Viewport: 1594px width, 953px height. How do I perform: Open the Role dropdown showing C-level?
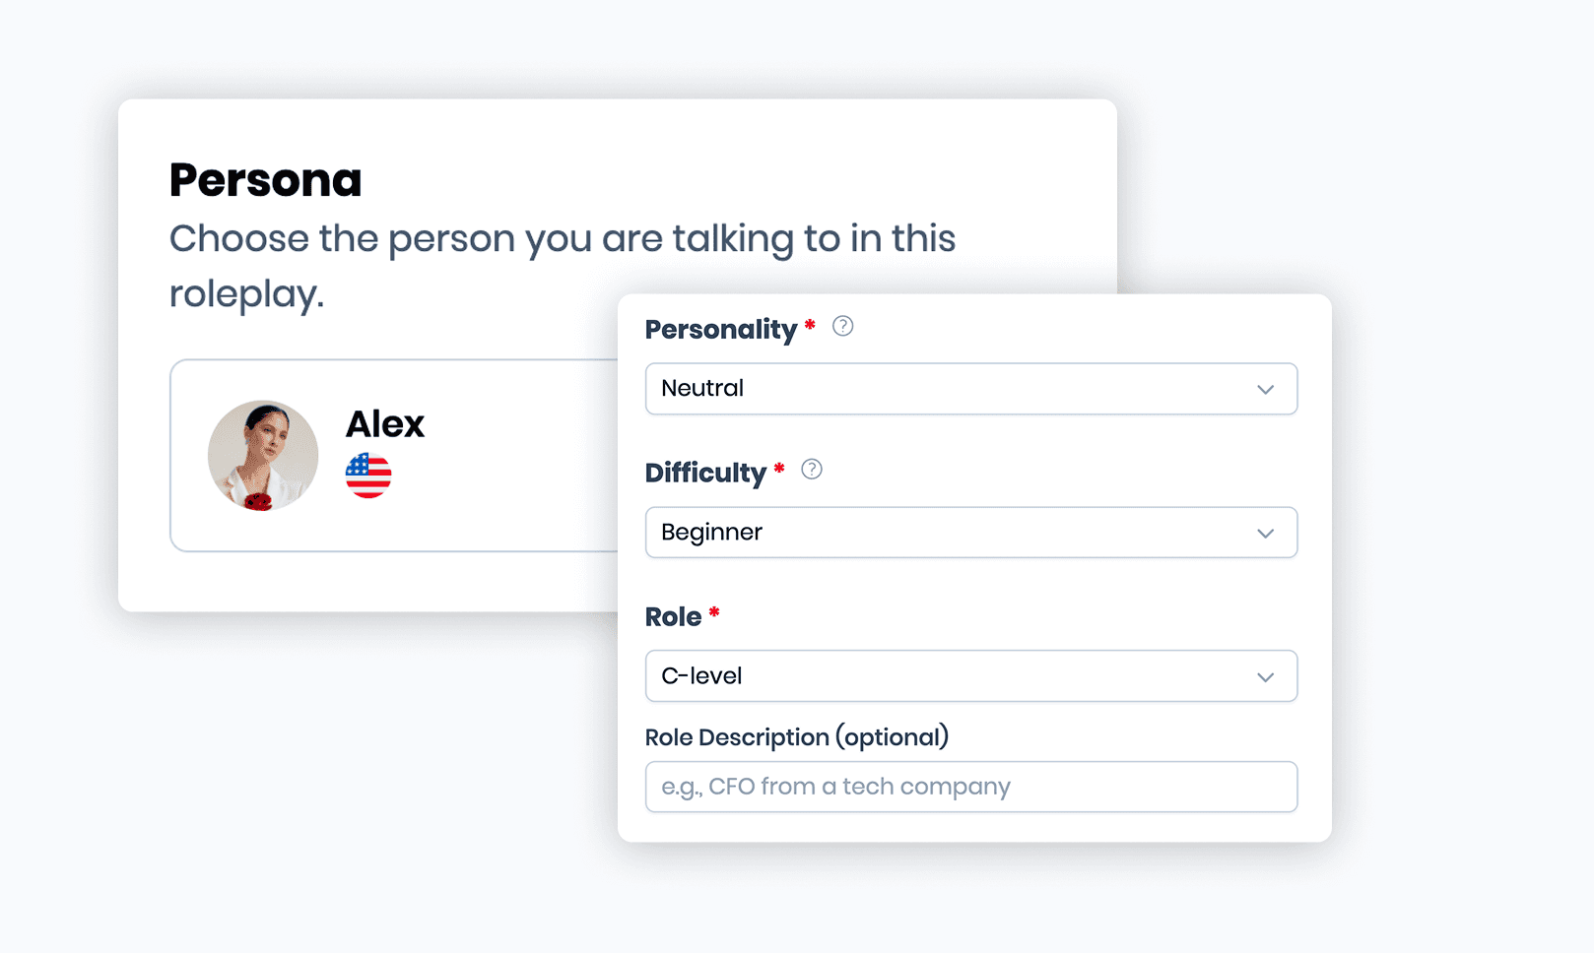point(971,676)
